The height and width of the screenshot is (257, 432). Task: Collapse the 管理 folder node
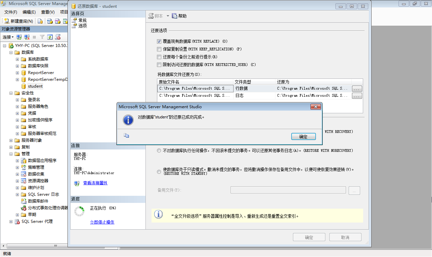point(11,154)
